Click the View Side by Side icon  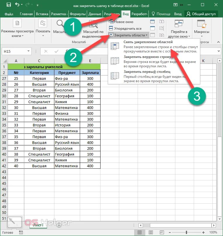[x=162, y=22]
